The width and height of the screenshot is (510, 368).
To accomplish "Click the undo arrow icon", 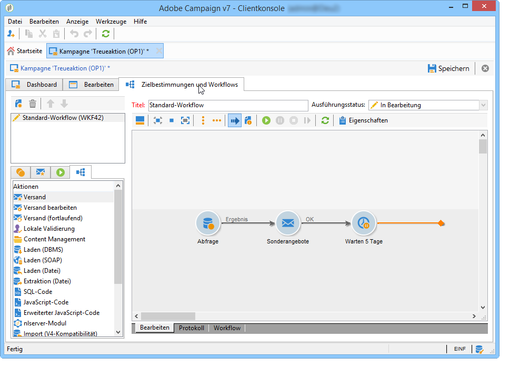I will point(74,34).
